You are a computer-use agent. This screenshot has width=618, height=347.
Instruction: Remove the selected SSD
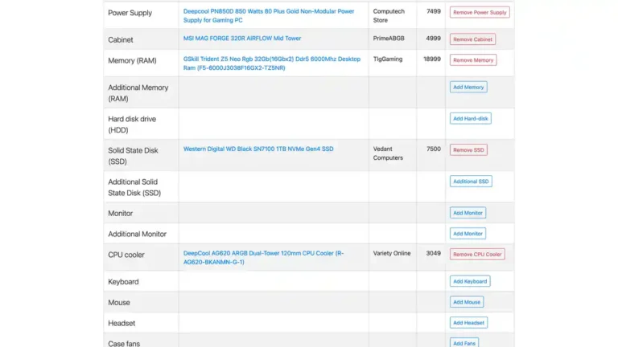(468, 149)
